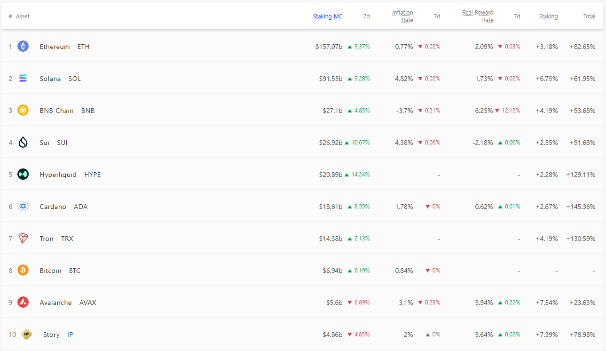Screen dimensions: 606x351
Task: Click the Solana logo icon
Action: pyautogui.click(x=23, y=78)
